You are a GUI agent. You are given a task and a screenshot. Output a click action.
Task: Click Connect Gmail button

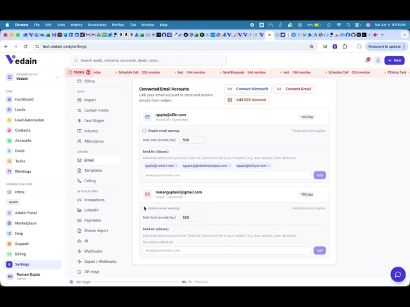(294, 89)
